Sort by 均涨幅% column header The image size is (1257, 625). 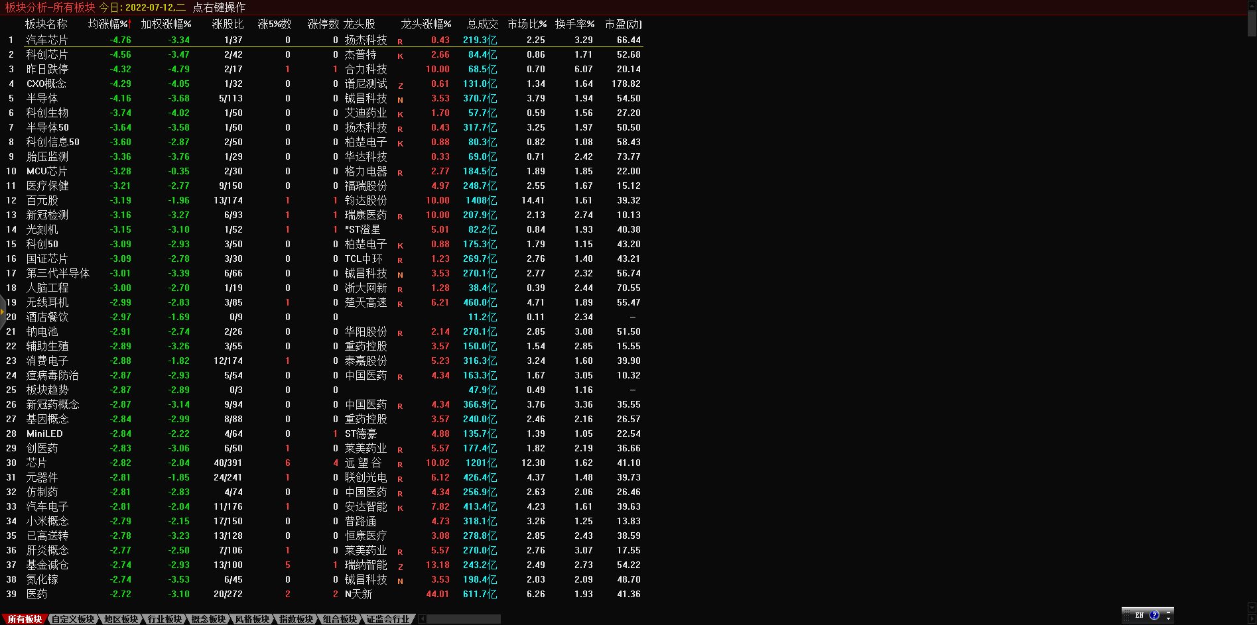tap(109, 24)
